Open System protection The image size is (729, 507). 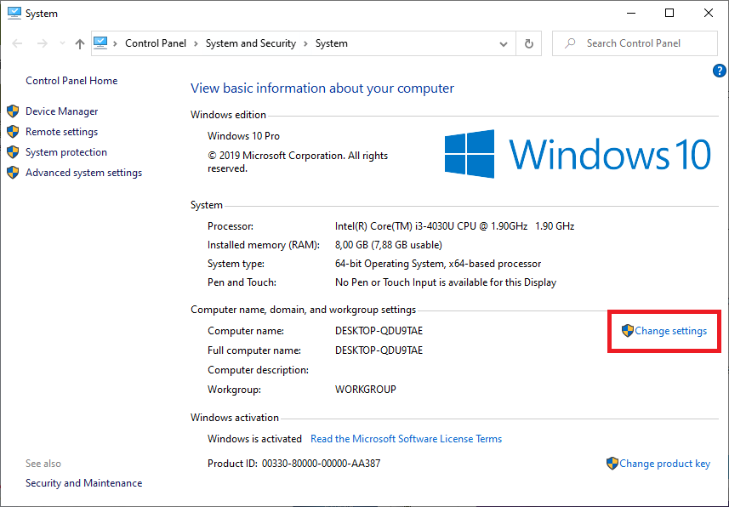[x=66, y=152]
